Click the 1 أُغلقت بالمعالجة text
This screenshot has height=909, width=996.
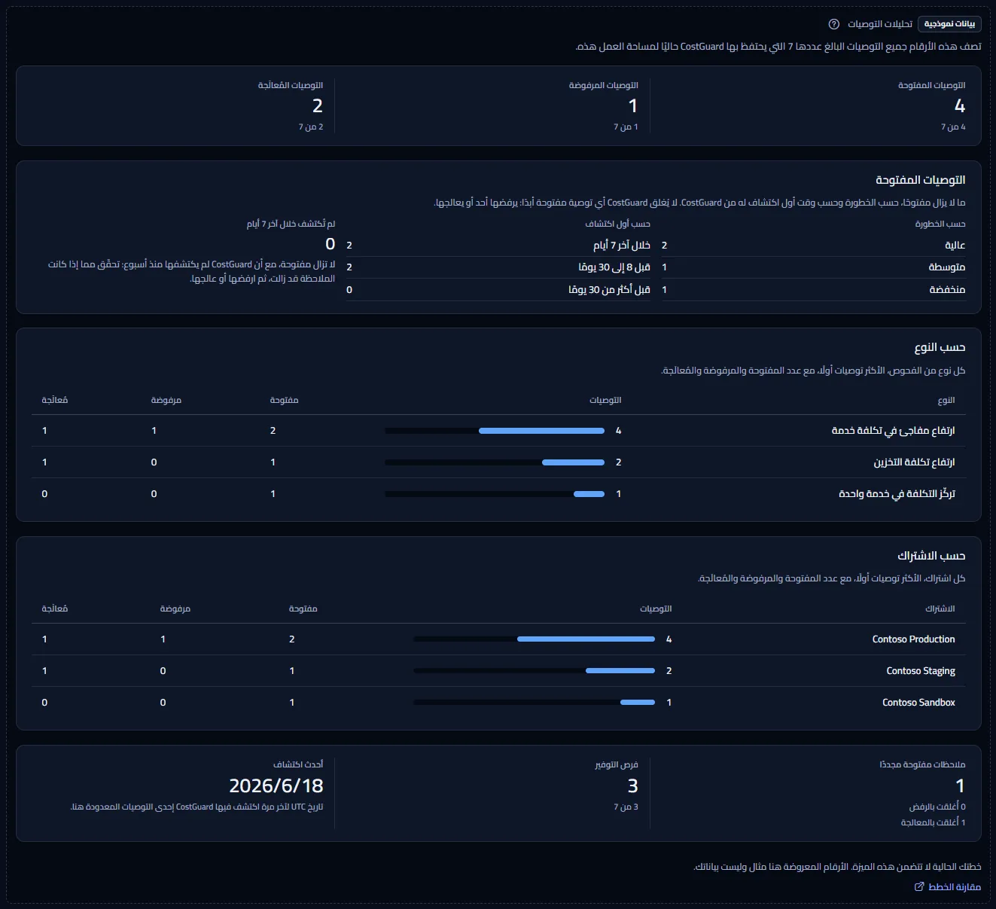pyautogui.click(x=933, y=822)
